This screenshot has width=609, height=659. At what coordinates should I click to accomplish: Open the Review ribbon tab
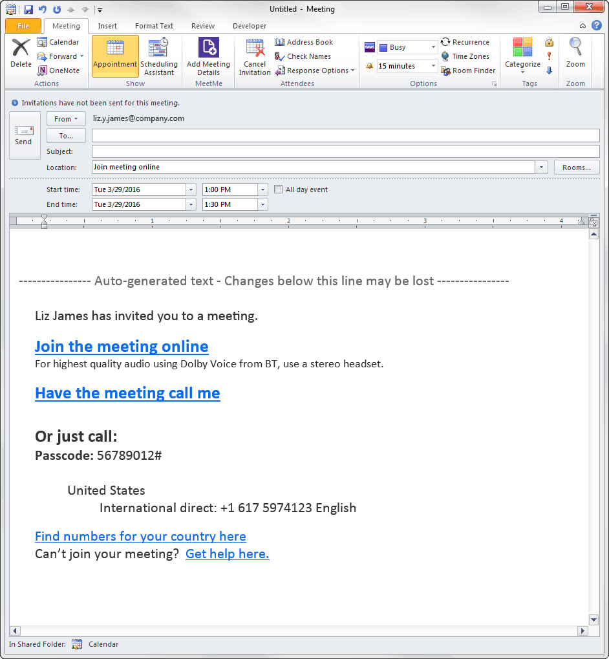[202, 26]
